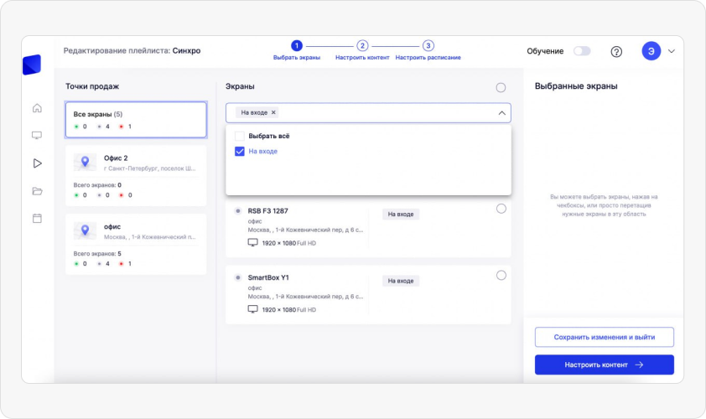Viewport: 706px width, 419px height.
Task: Click the RSB F3 1287 screen name
Action: coord(268,210)
